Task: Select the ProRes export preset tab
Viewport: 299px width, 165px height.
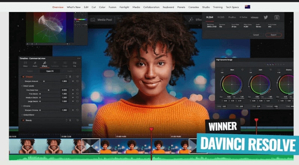Action: pos(232,17)
